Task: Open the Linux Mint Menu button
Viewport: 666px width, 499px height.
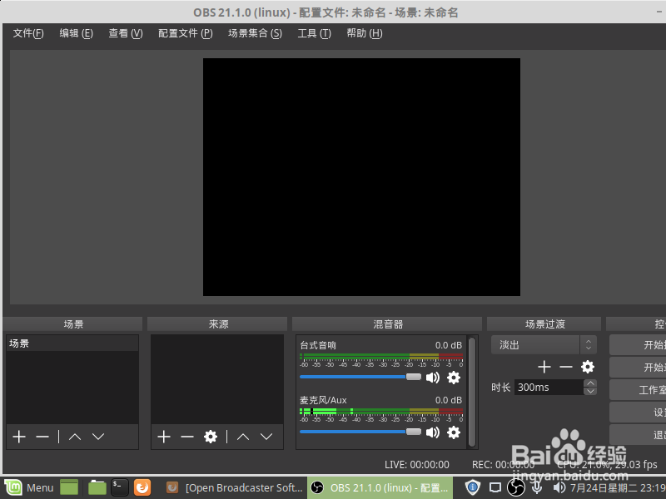Action: point(29,487)
